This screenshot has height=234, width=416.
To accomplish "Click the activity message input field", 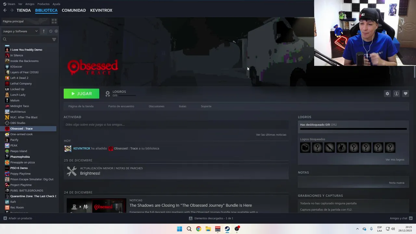I will (x=176, y=124).
